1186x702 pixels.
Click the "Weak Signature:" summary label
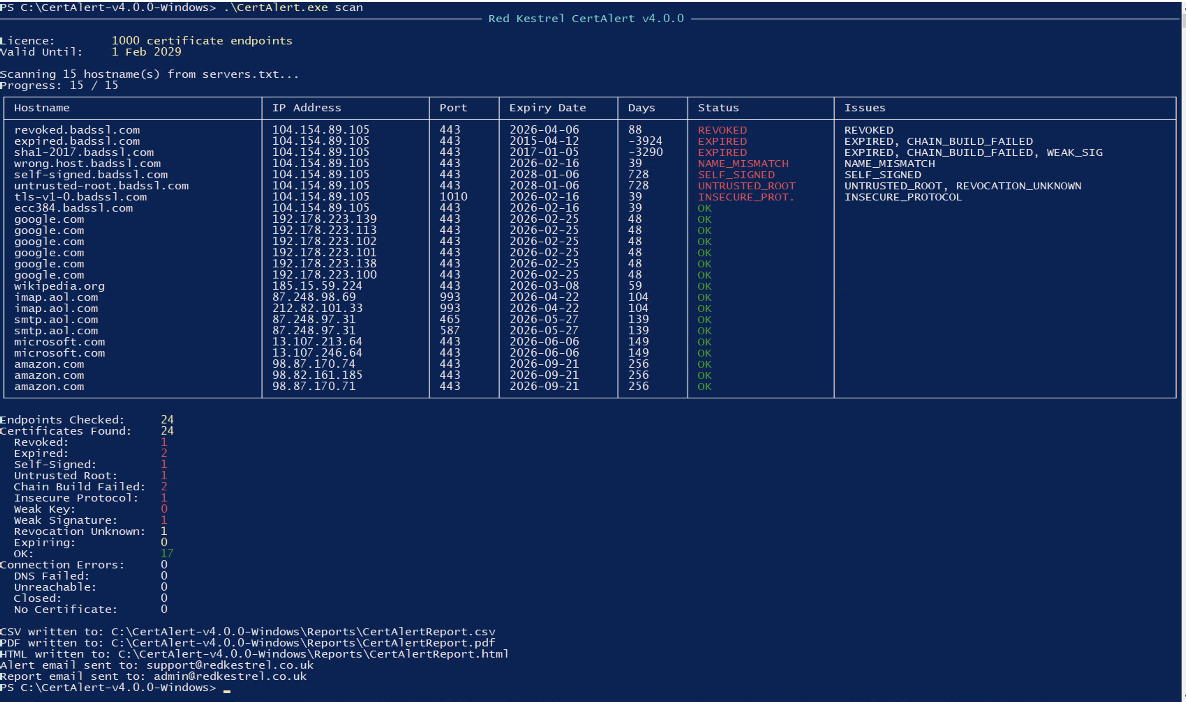pyautogui.click(x=65, y=520)
